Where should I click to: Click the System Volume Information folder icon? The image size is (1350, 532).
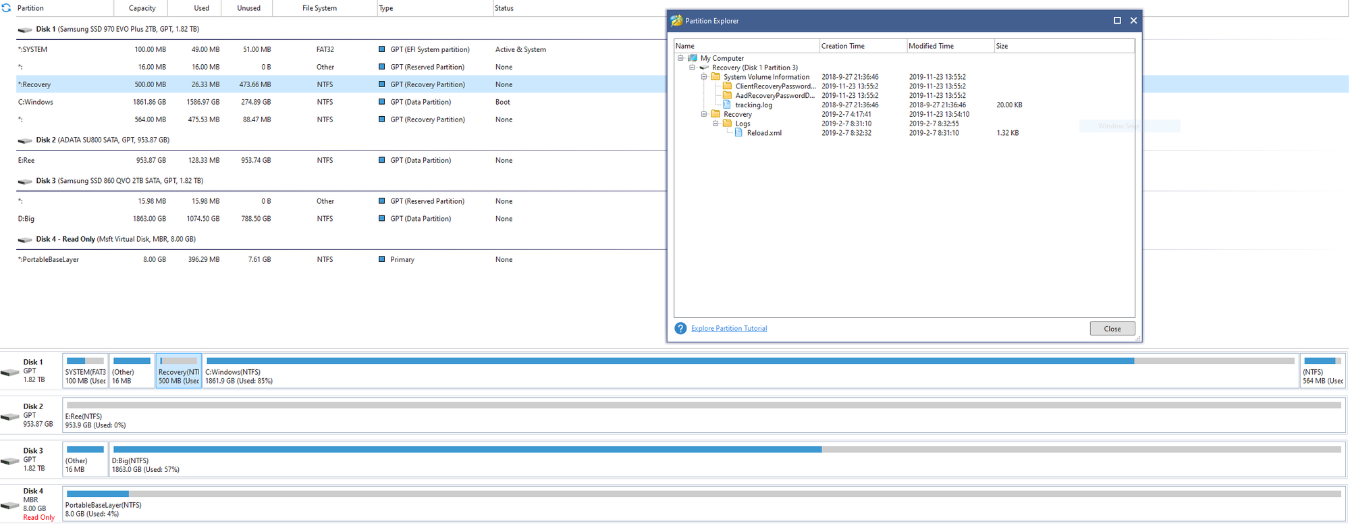point(715,77)
